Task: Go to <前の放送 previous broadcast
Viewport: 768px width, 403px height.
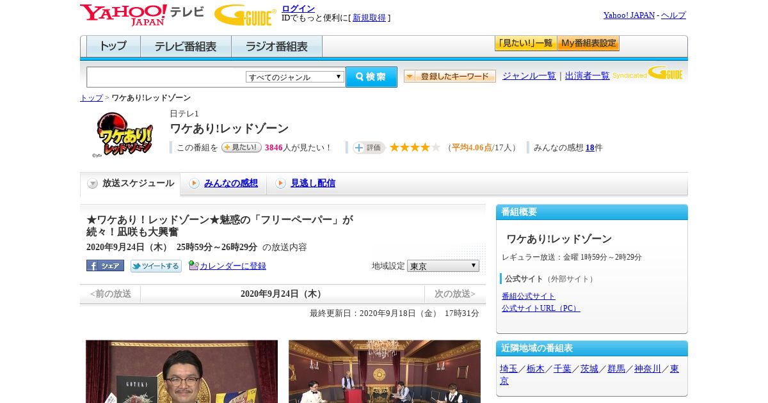Action: tap(111, 294)
